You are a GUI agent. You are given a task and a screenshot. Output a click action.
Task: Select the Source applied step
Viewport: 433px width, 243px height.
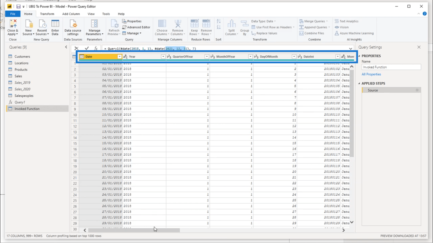click(x=391, y=90)
